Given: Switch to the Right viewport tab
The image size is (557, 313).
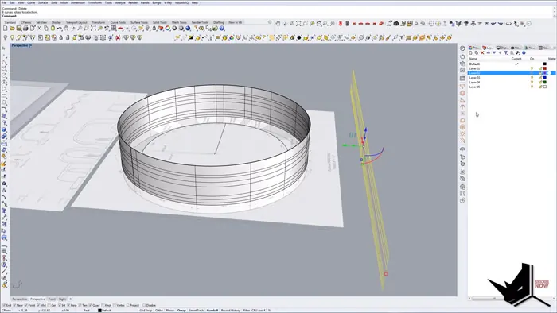Looking at the screenshot, I should tap(63, 299).
